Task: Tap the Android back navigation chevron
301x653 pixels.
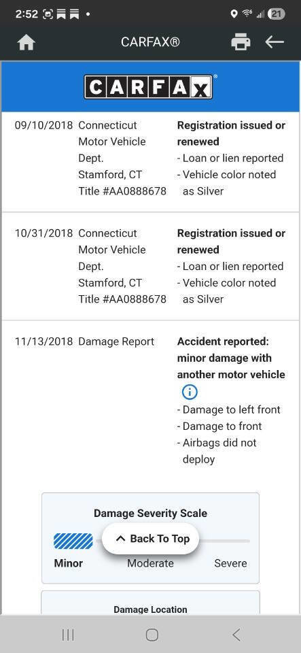Action: coord(236,635)
